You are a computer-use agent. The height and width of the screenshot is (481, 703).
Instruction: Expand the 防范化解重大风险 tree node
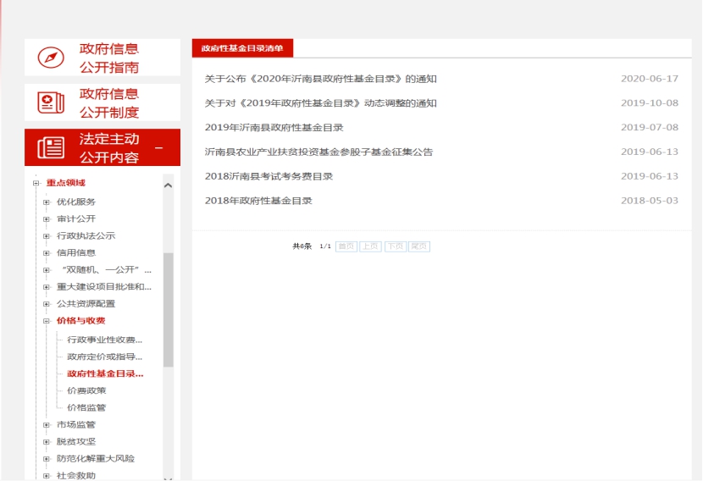coord(47,459)
